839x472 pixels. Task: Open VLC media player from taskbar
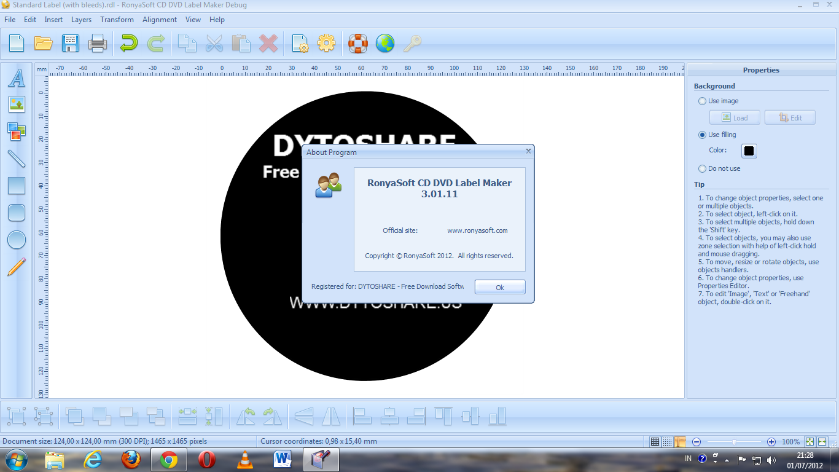coord(244,460)
